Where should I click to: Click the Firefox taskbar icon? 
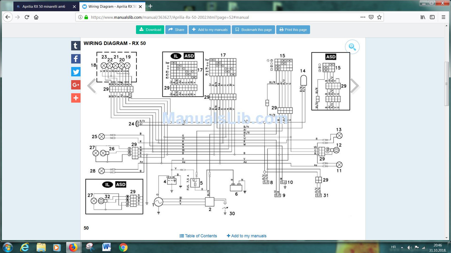(x=73, y=247)
